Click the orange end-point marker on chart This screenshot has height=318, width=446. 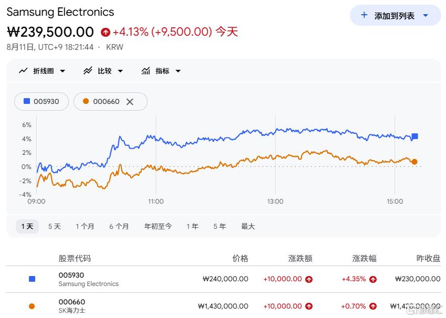pyautogui.click(x=414, y=162)
